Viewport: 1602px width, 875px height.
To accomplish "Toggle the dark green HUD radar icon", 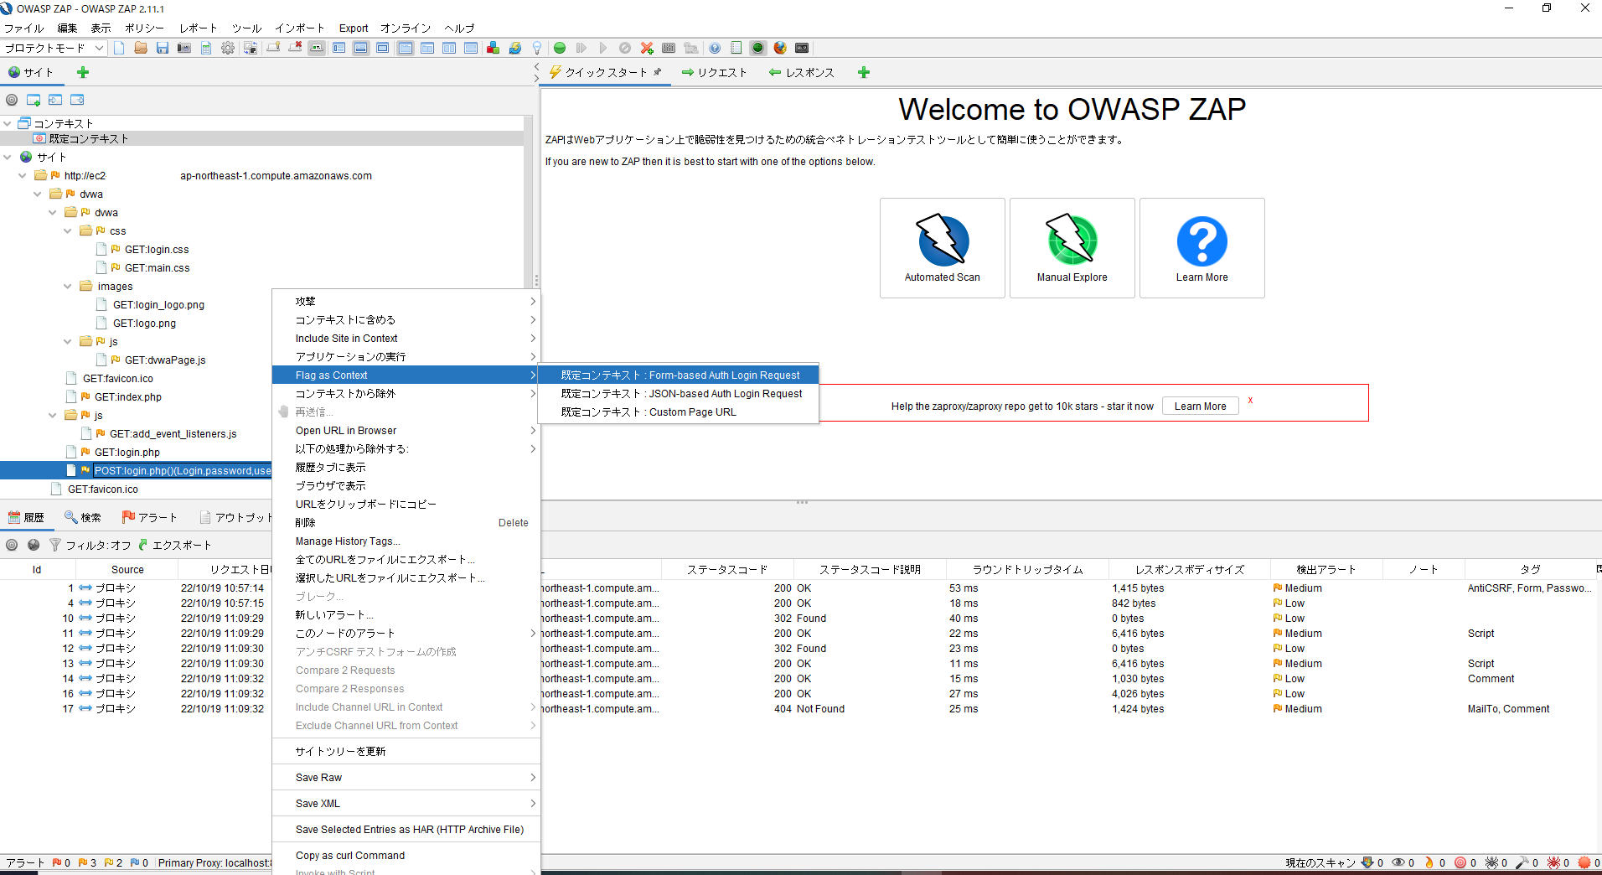I will click(x=757, y=48).
